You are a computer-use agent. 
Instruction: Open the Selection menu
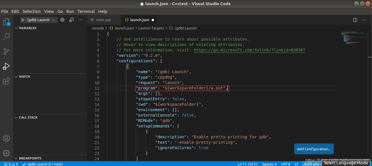point(32,11)
